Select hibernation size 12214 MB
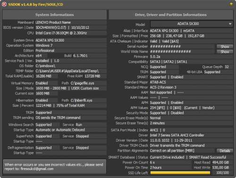The image size is (236, 178). point(43,105)
